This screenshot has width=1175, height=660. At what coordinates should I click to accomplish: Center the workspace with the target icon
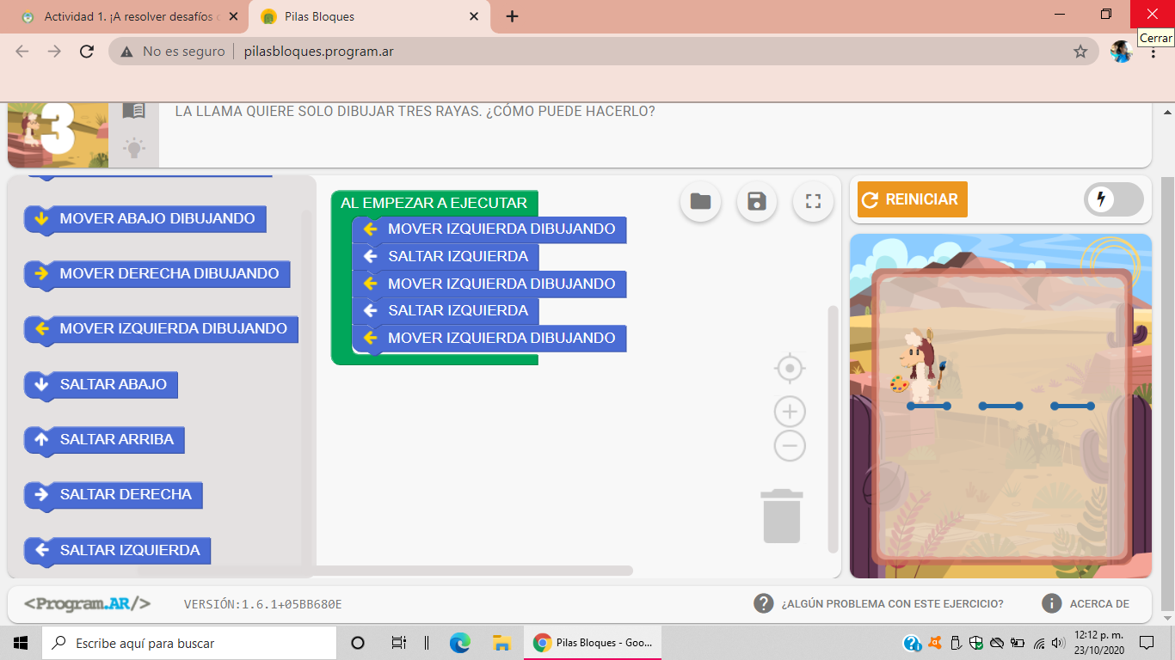[x=790, y=369]
